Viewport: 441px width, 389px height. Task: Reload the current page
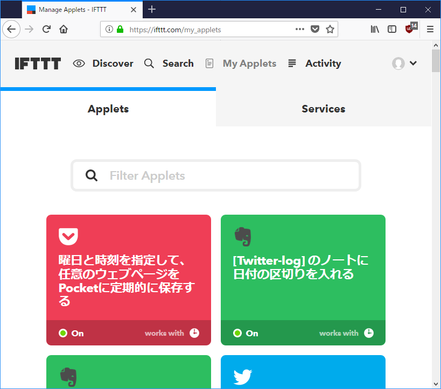tap(46, 29)
